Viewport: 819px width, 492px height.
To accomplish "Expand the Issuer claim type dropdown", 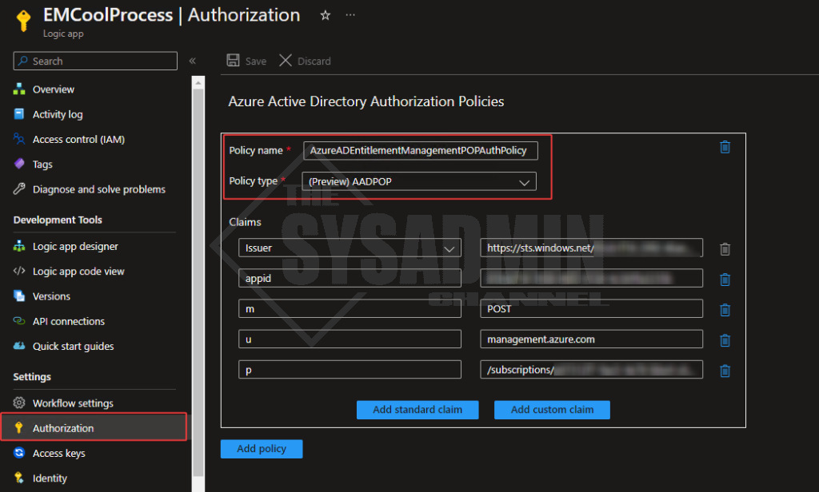I will pos(350,248).
